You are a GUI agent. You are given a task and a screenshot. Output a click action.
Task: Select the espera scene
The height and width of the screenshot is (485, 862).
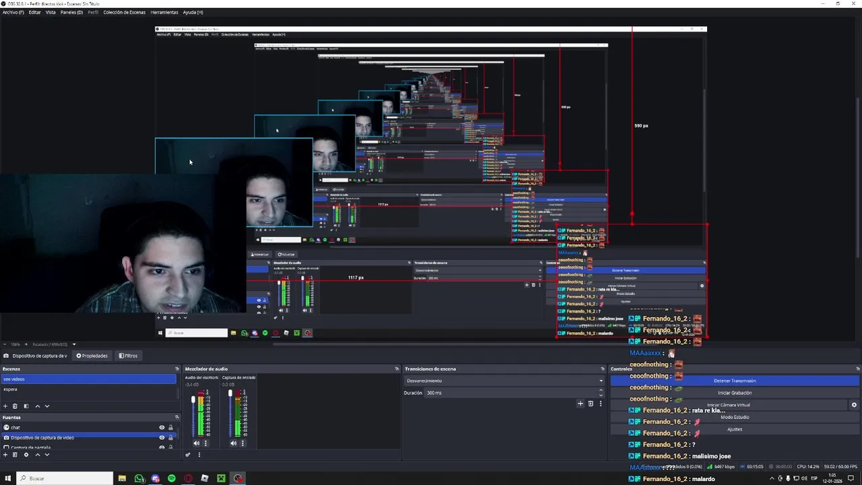[x=88, y=389]
